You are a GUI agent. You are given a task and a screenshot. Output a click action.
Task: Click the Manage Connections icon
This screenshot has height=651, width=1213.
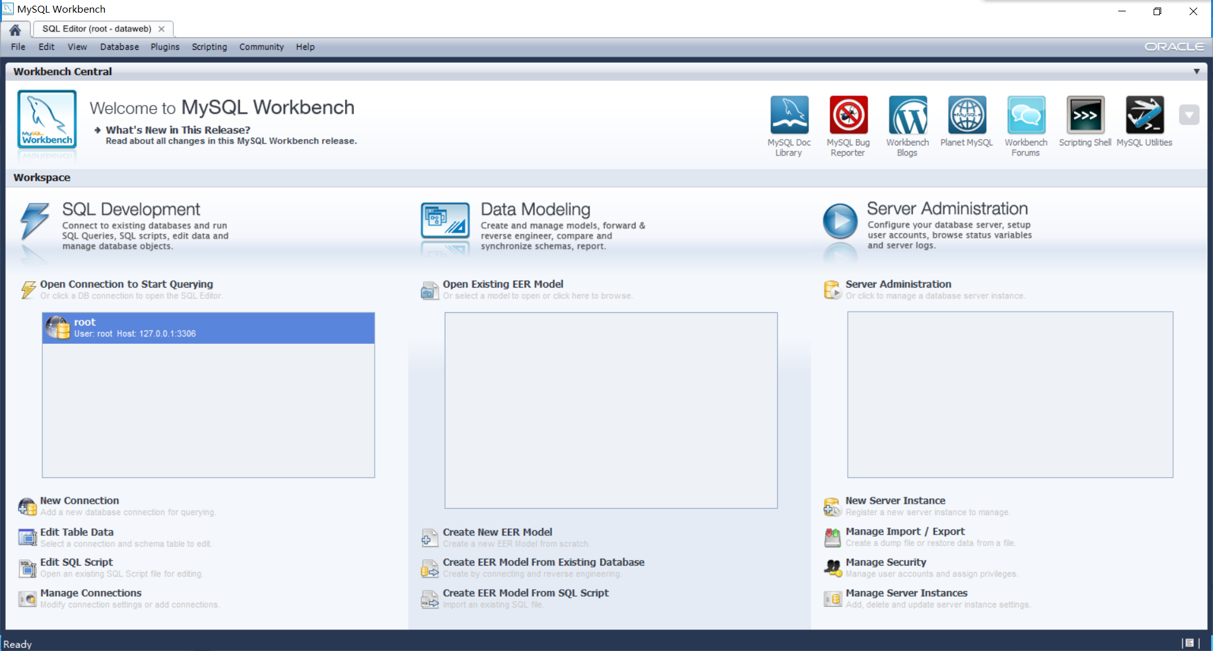tap(28, 599)
